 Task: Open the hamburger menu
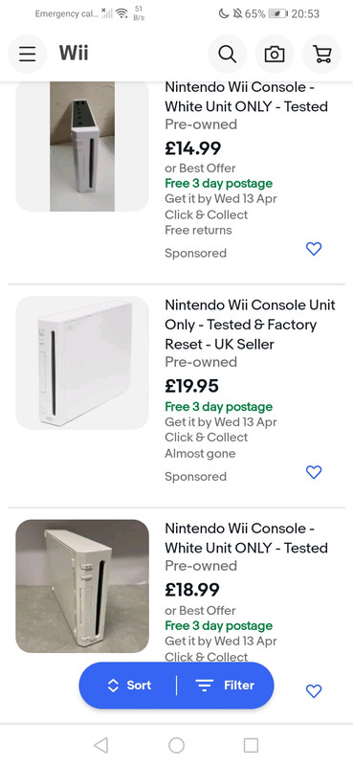pyautogui.click(x=28, y=54)
